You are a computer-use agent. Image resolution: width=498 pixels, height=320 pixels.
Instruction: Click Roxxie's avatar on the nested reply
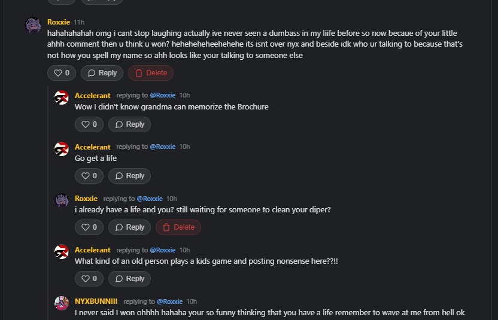(62, 200)
